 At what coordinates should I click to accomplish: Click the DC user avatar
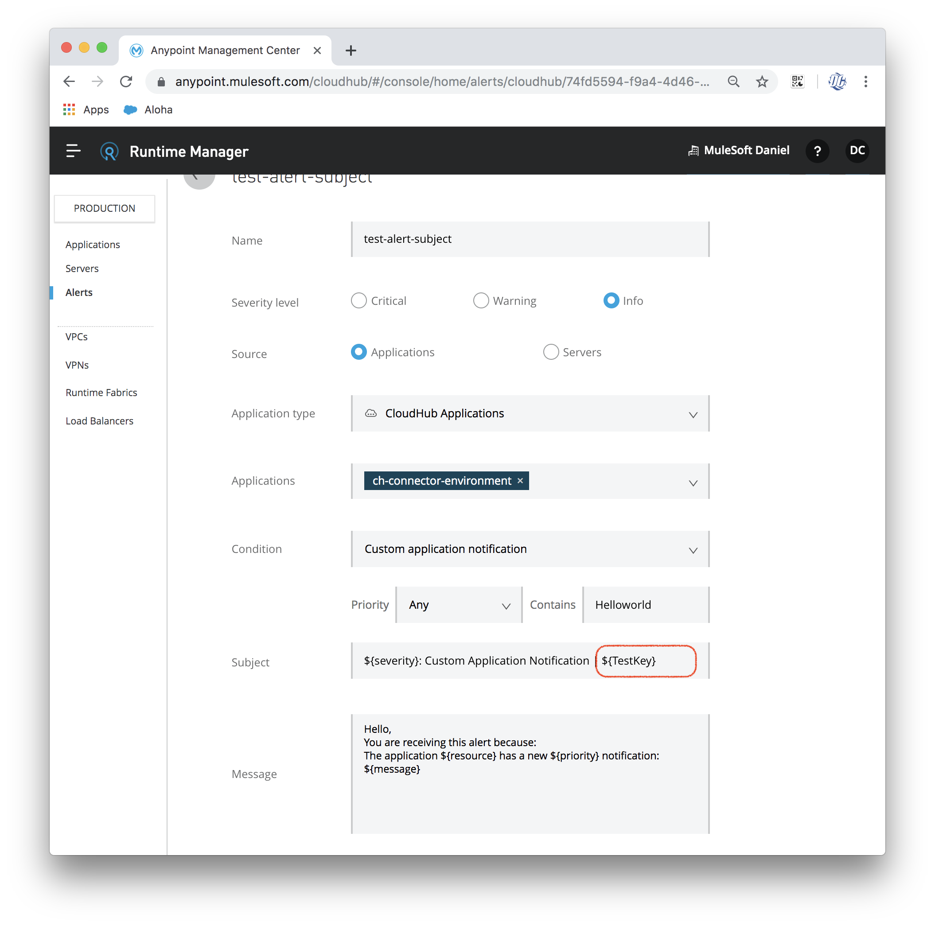857,151
